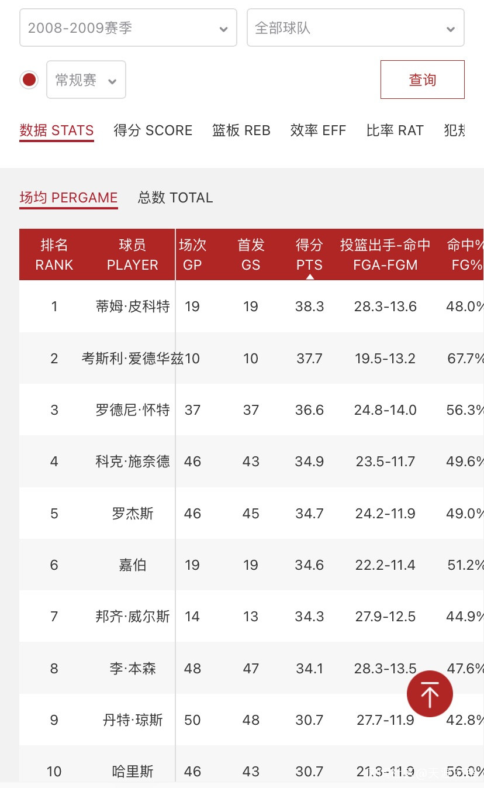Sort by 投篮出手-命中 FGA-FGM column header
The image size is (484, 788).
pos(385,254)
